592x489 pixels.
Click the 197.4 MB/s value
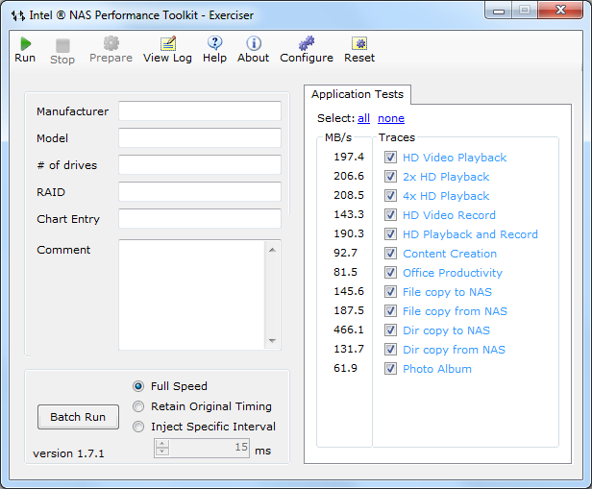tap(349, 157)
